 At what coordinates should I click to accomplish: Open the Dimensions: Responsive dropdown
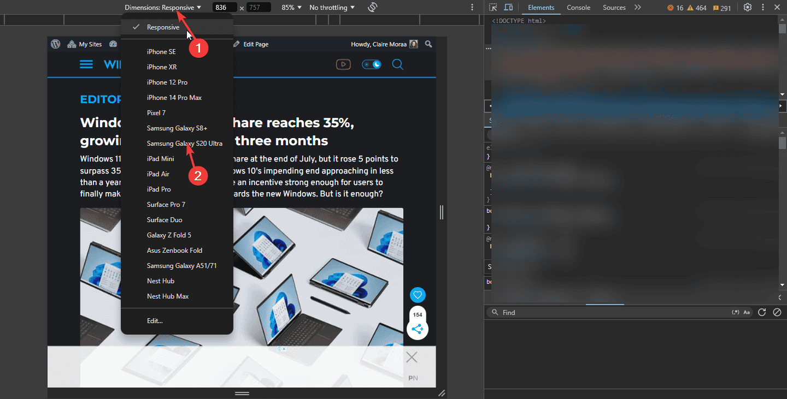pyautogui.click(x=163, y=8)
